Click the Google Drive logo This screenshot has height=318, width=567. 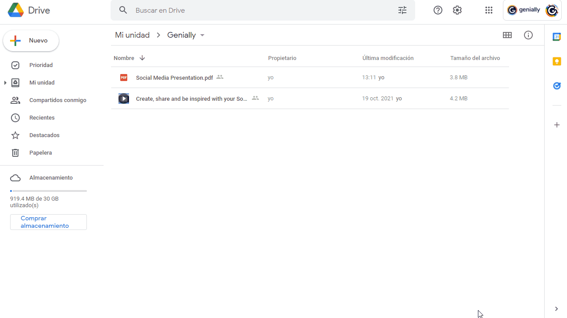(16, 10)
